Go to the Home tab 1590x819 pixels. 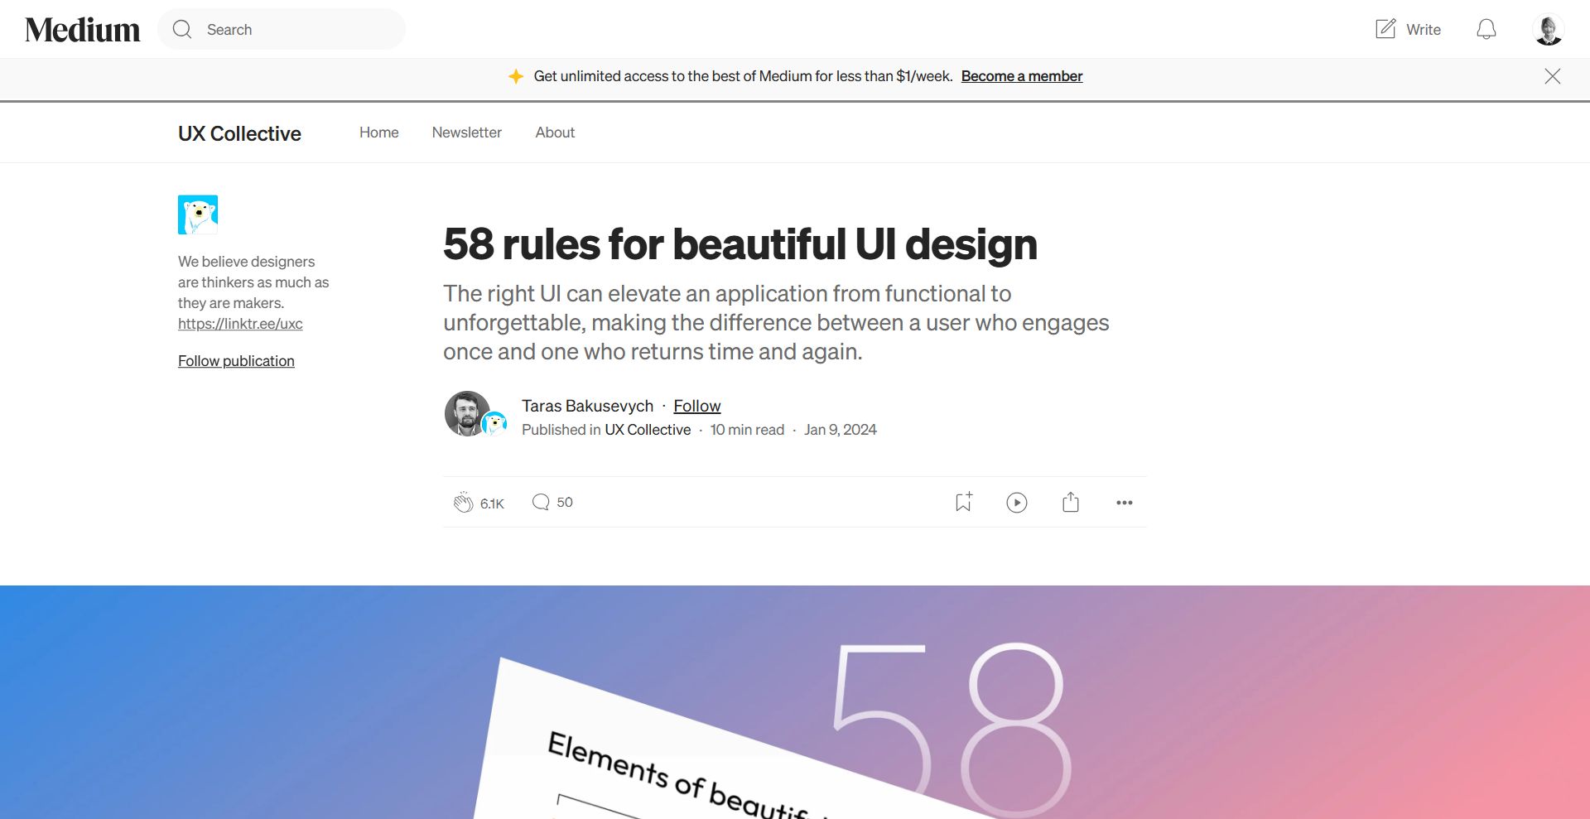coord(378,132)
